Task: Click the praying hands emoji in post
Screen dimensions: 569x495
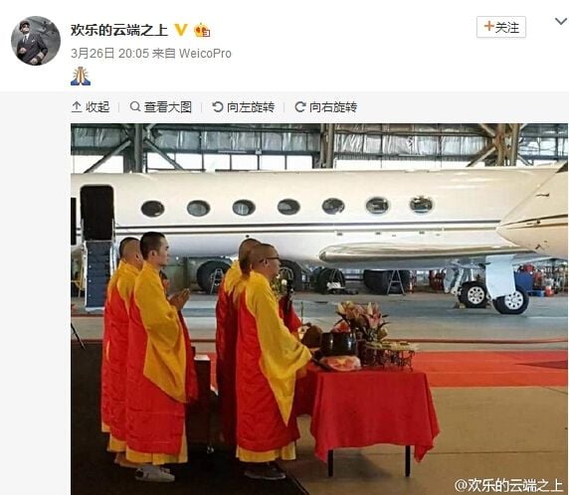Action: [x=81, y=77]
